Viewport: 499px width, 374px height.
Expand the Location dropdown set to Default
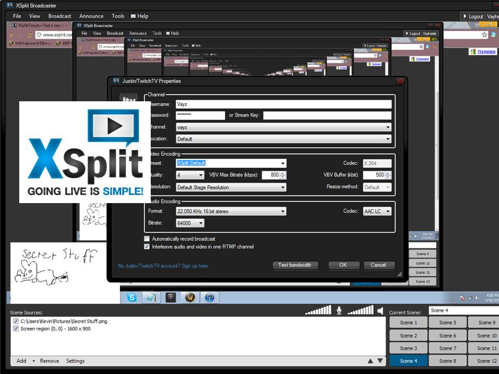pos(284,139)
